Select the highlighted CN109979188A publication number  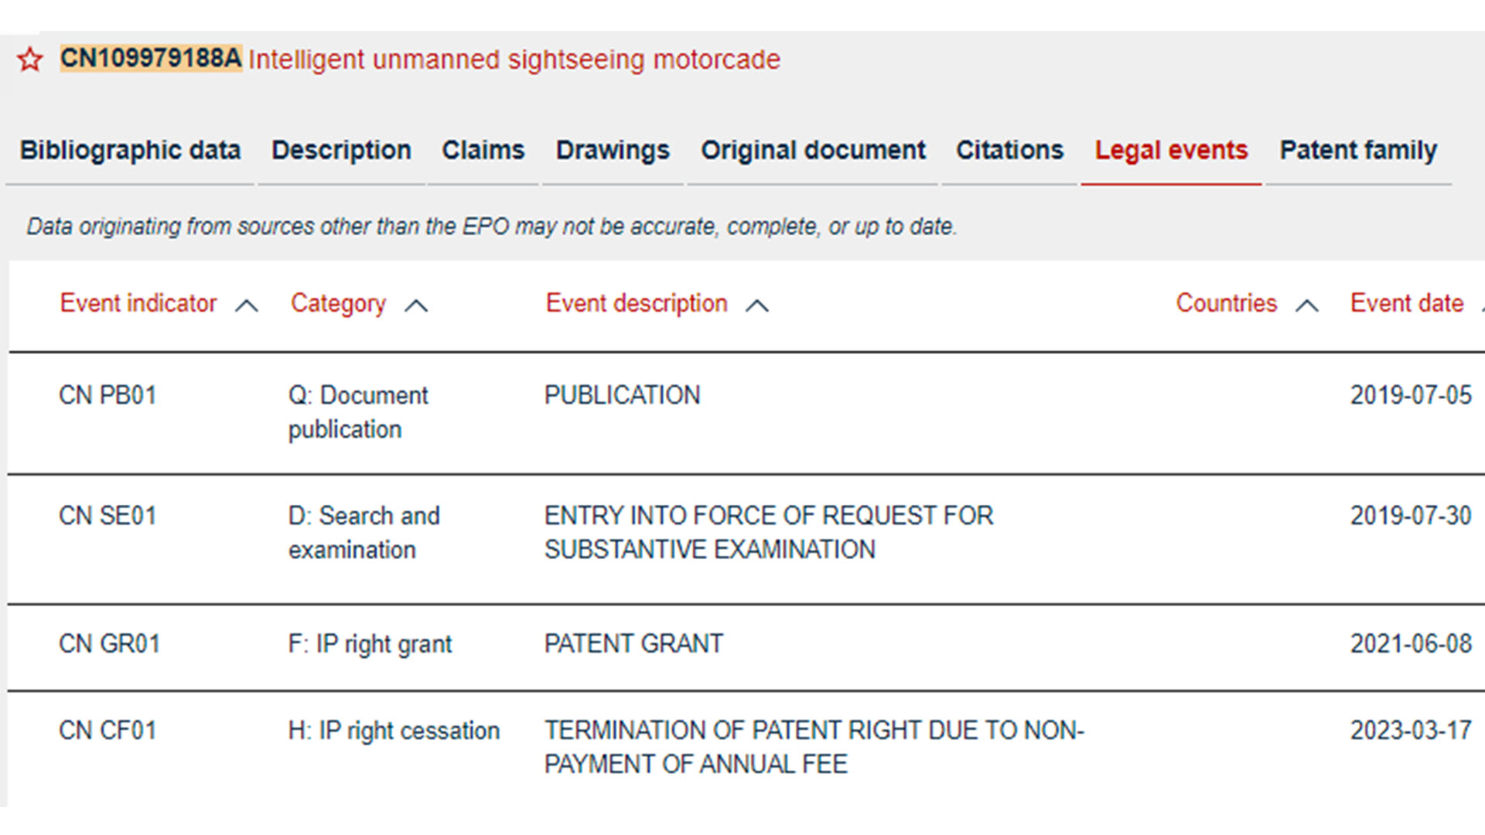151,58
